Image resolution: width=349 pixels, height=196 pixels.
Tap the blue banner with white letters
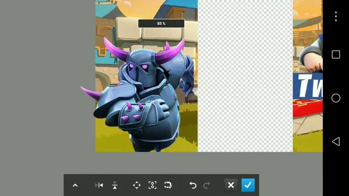tap(308, 86)
